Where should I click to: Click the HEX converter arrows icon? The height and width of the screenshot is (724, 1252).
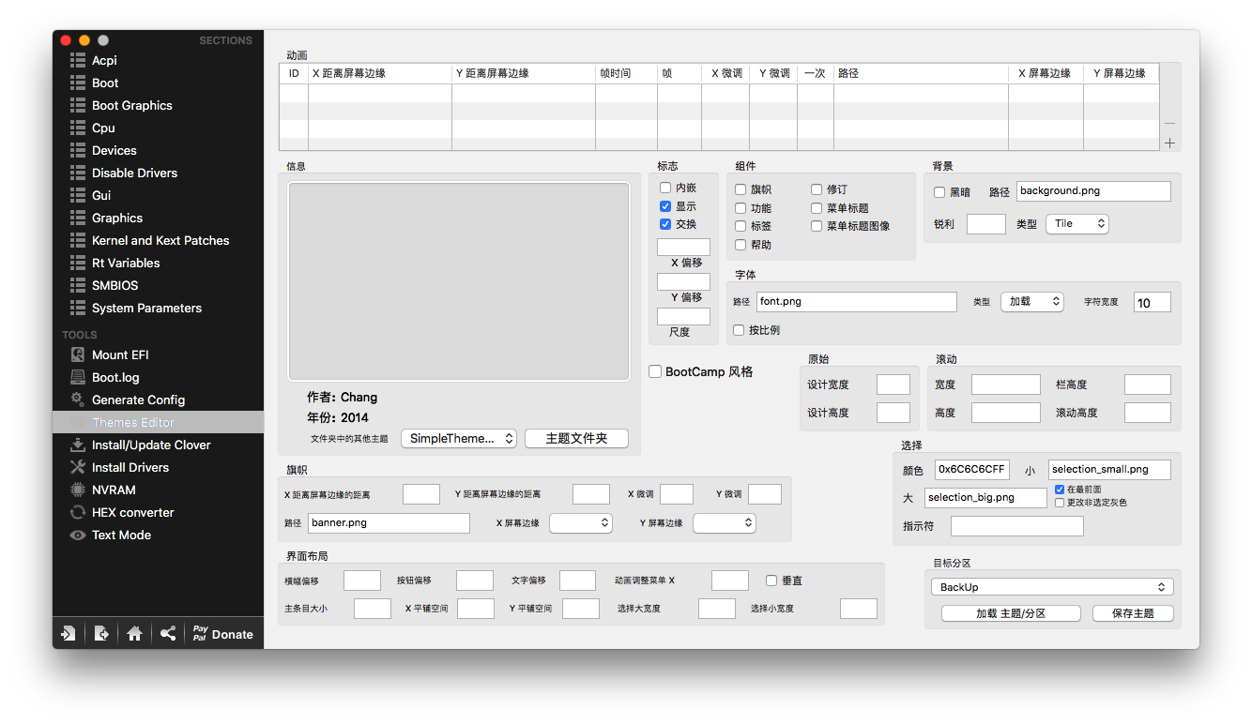(78, 512)
